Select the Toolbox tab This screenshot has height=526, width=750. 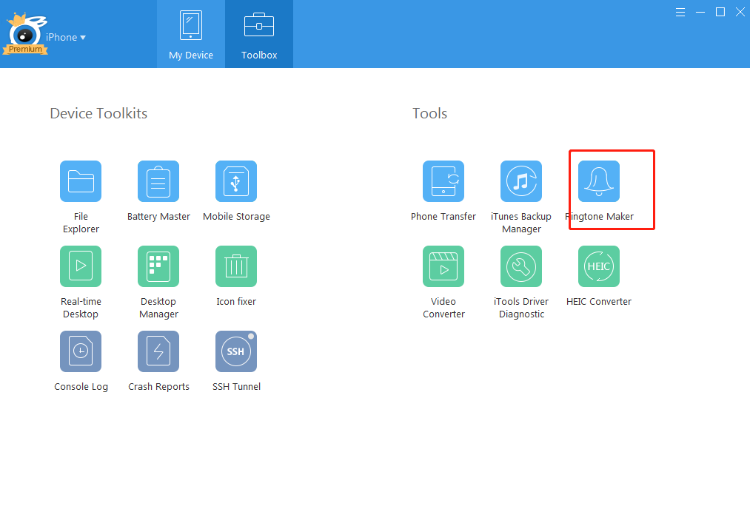tap(259, 34)
